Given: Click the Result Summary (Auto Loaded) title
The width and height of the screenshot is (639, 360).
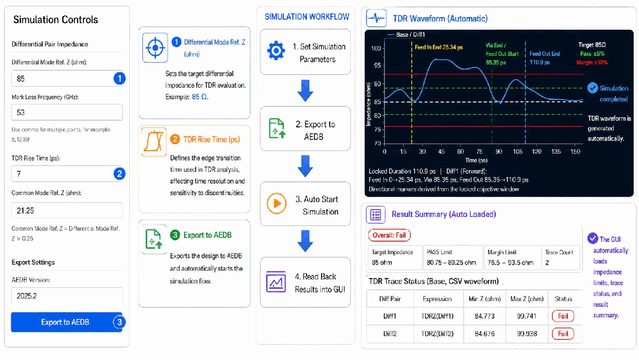Looking at the screenshot, I should tap(443, 214).
